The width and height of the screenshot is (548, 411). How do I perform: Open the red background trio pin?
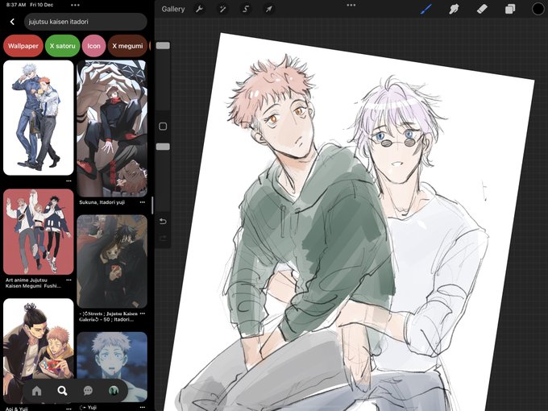click(x=39, y=232)
